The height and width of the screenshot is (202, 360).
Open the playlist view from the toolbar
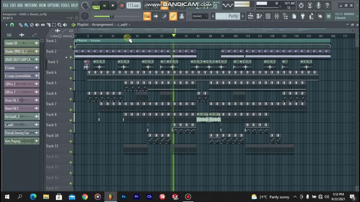pyautogui.click(x=251, y=17)
